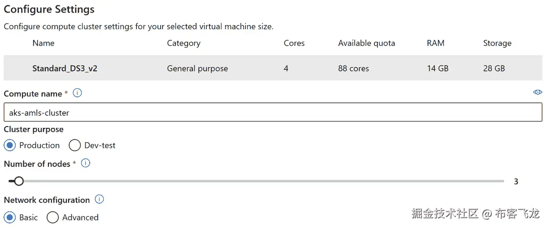Open the Network configuration info tooltip icon
The width and height of the screenshot is (547, 227).
100,200
